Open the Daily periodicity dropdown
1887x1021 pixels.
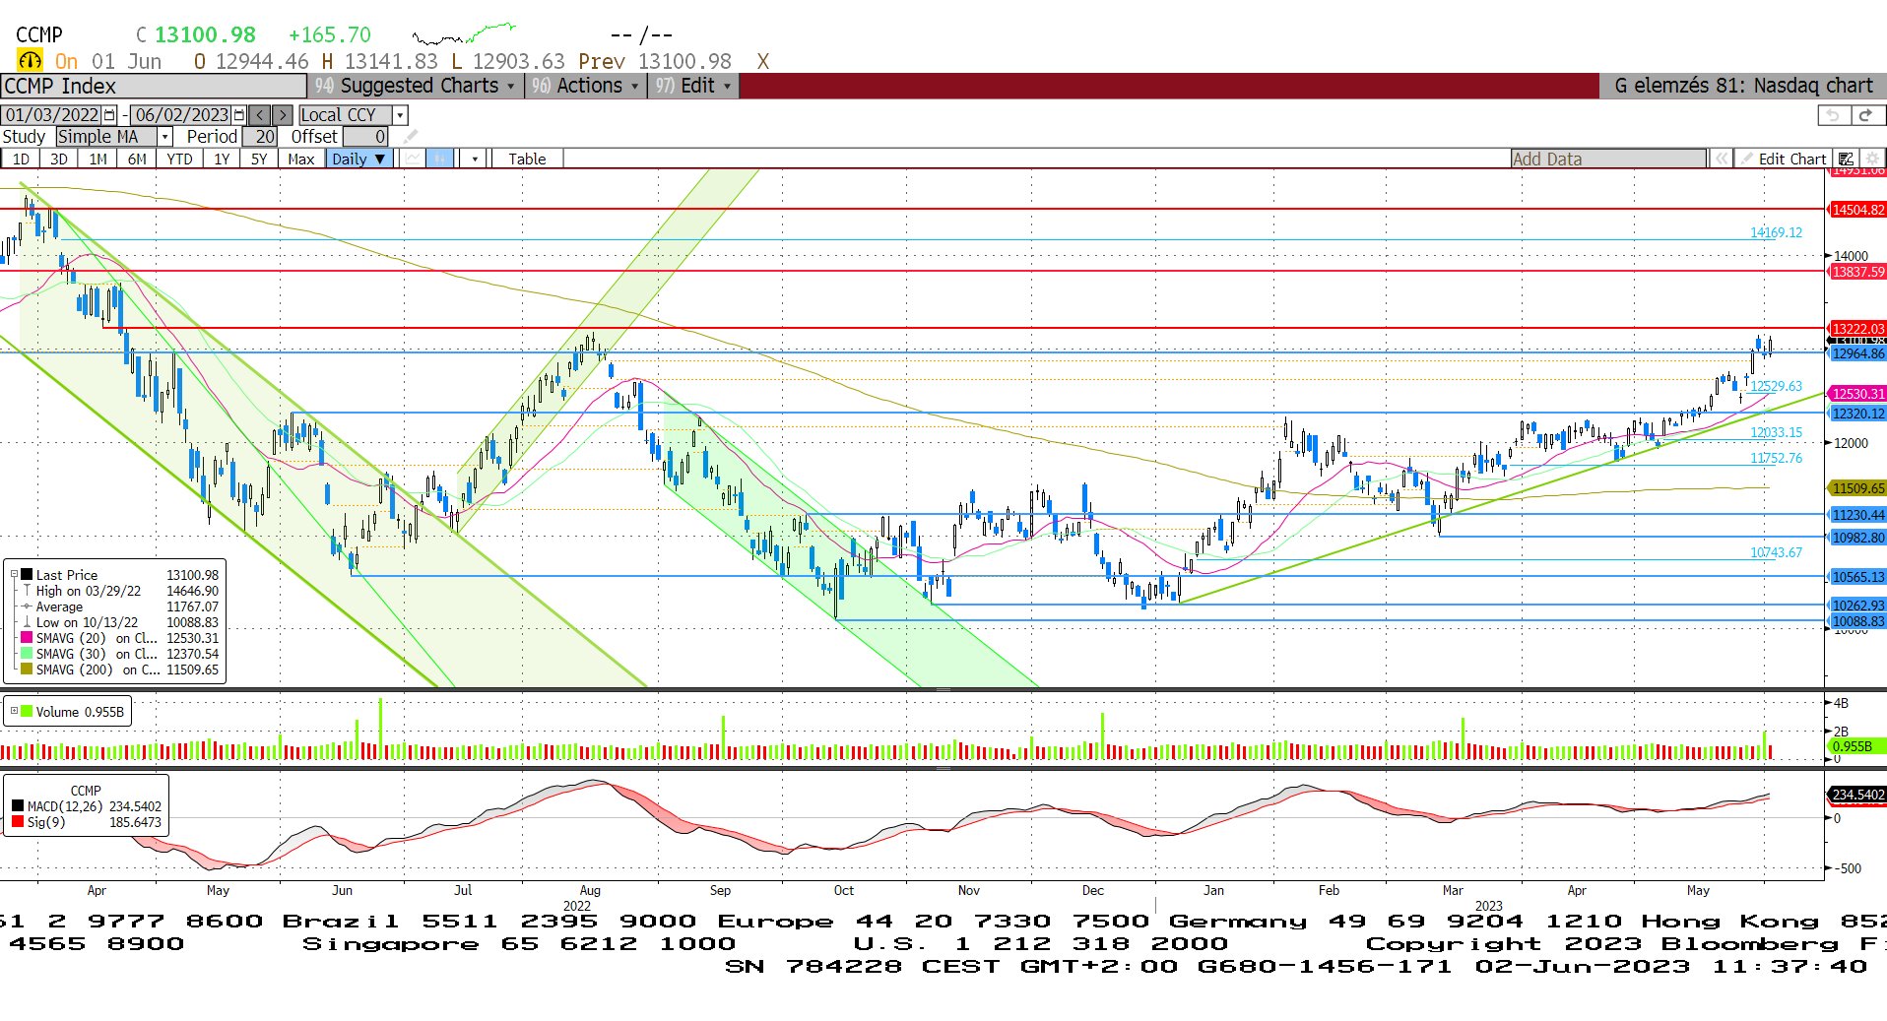point(359,159)
